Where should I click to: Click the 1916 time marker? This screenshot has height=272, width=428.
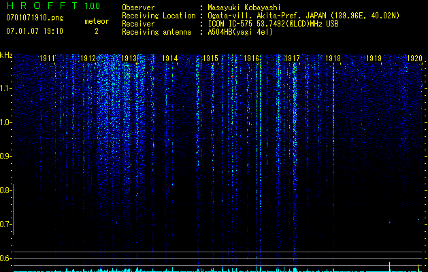(251, 58)
